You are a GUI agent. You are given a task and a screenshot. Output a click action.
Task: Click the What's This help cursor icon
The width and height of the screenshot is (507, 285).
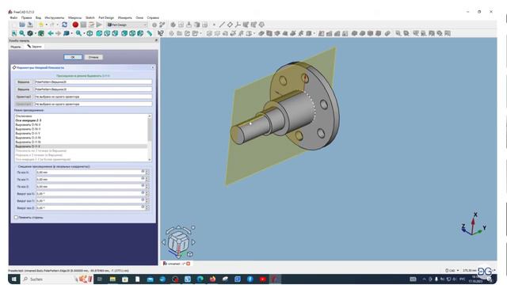[x=161, y=33]
